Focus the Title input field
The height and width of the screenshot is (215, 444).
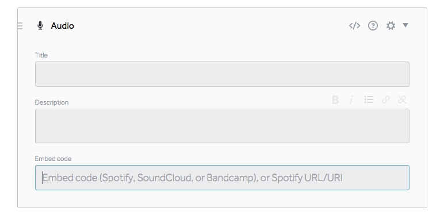tap(222, 74)
